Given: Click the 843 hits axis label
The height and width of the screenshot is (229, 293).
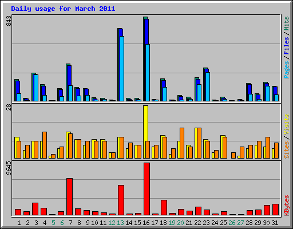Looking at the screenshot, I should pos(9,21).
